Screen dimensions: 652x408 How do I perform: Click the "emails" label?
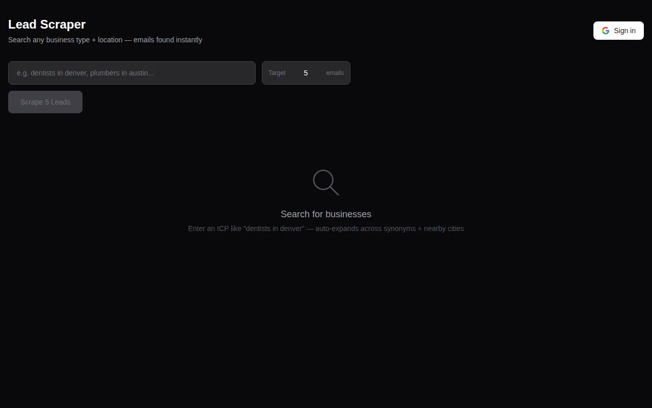point(335,73)
